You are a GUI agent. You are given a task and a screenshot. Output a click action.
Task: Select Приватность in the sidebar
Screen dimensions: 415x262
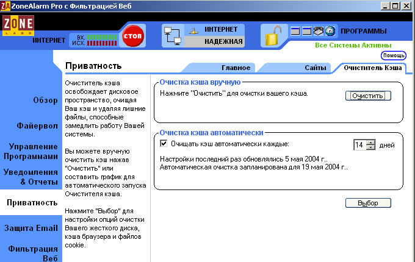pos(32,202)
